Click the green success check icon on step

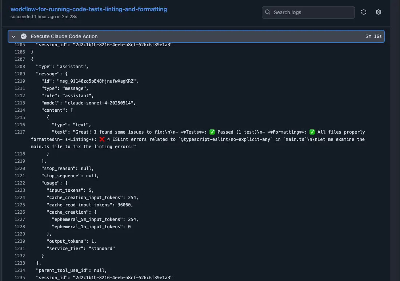tap(24, 36)
